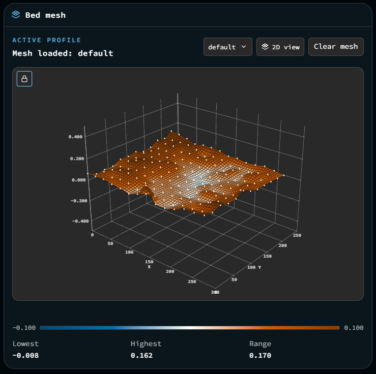Click the Highest stat label
This screenshot has height=374, width=376.
tap(146, 344)
